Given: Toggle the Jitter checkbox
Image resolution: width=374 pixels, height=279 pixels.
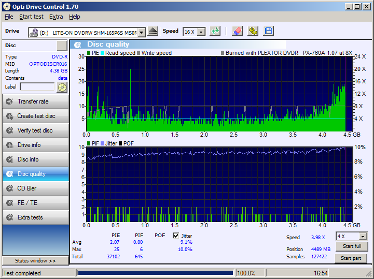Looking at the screenshot, I should pos(176,236).
